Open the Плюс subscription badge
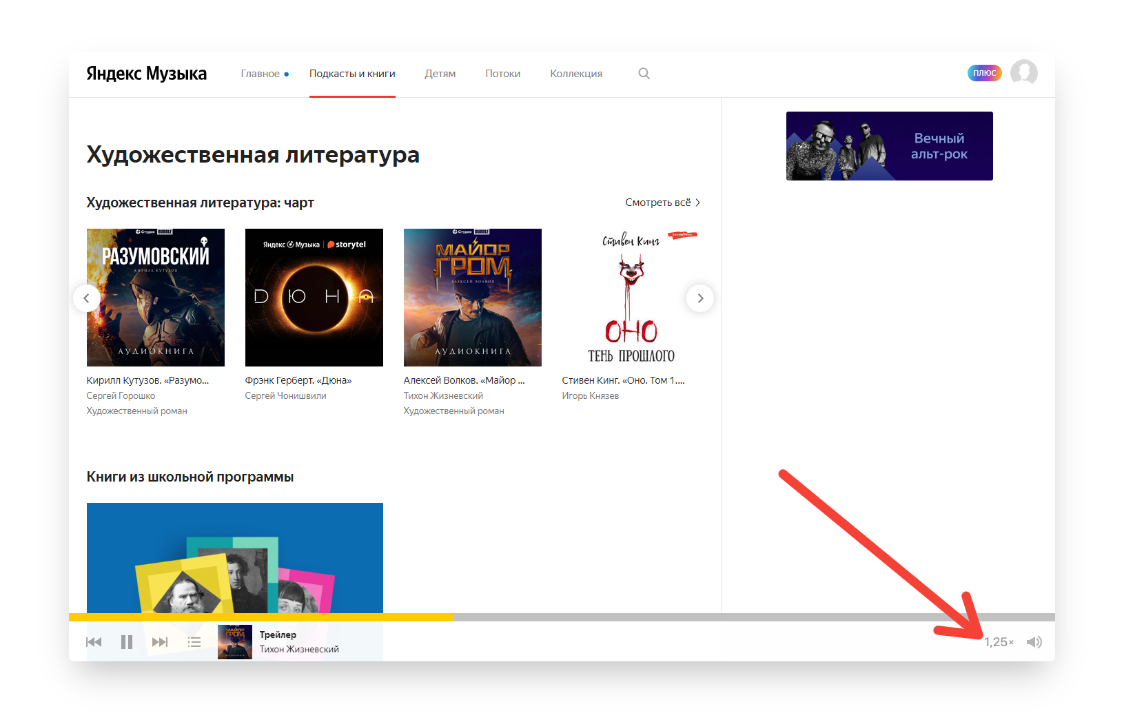The height and width of the screenshot is (713, 1124). point(984,73)
